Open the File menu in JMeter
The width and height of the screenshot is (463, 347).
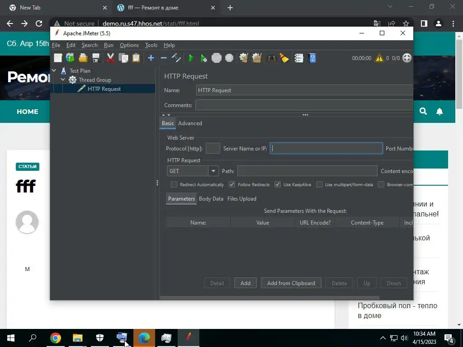pyautogui.click(x=56, y=45)
